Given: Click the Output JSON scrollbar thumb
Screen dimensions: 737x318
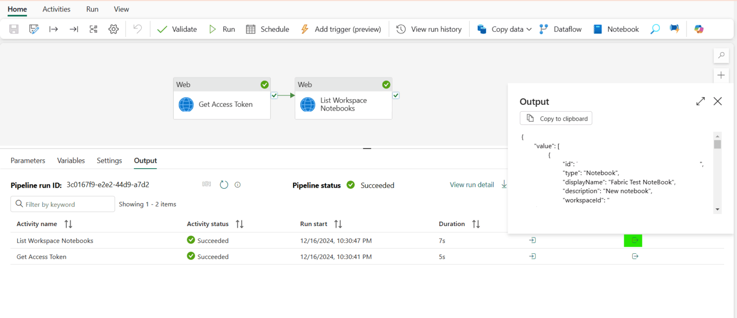Looking at the screenshot, I should pos(717,144).
